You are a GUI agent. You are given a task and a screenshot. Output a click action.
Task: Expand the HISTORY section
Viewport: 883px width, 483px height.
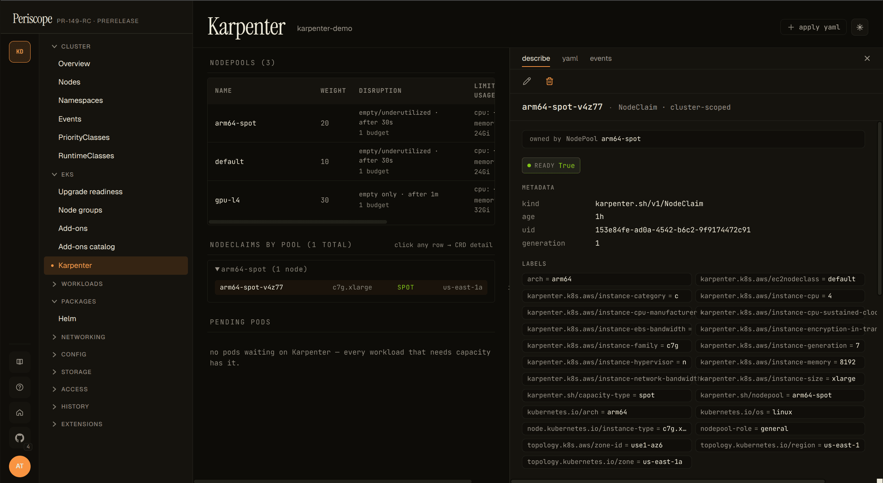coord(71,406)
